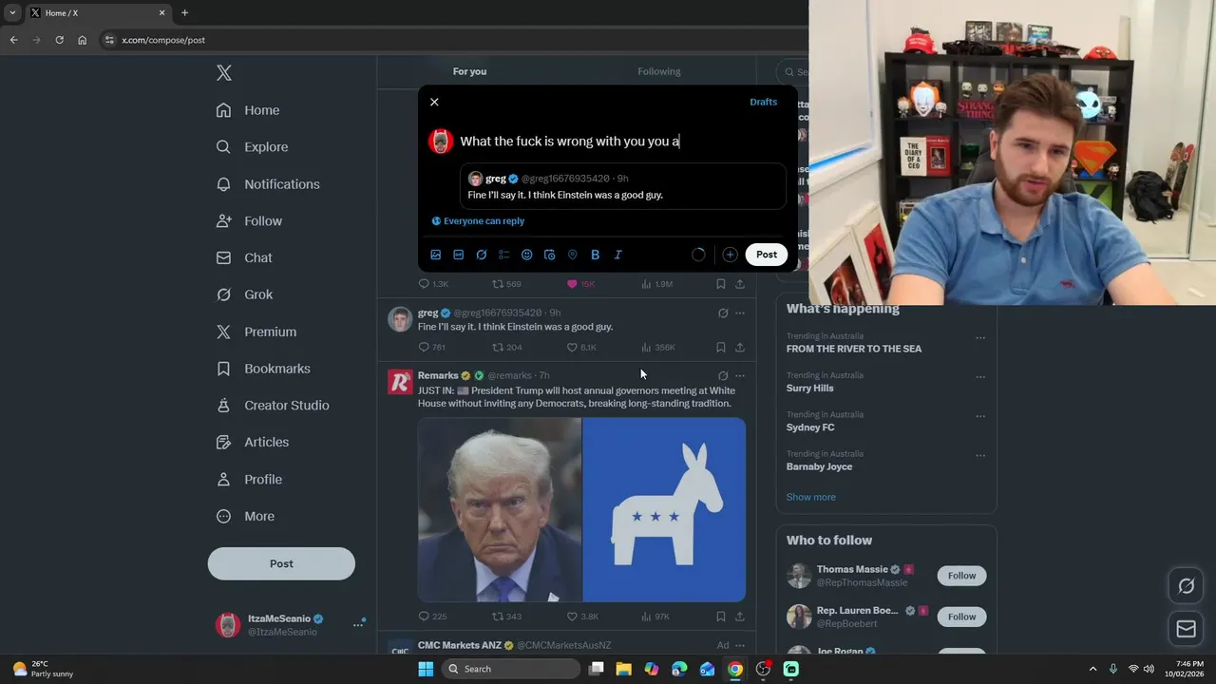Follow Thomas Massie
This screenshot has height=684, width=1216.
click(961, 576)
